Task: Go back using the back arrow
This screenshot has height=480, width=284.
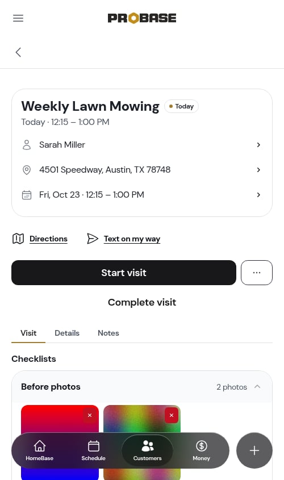Action: [x=18, y=52]
